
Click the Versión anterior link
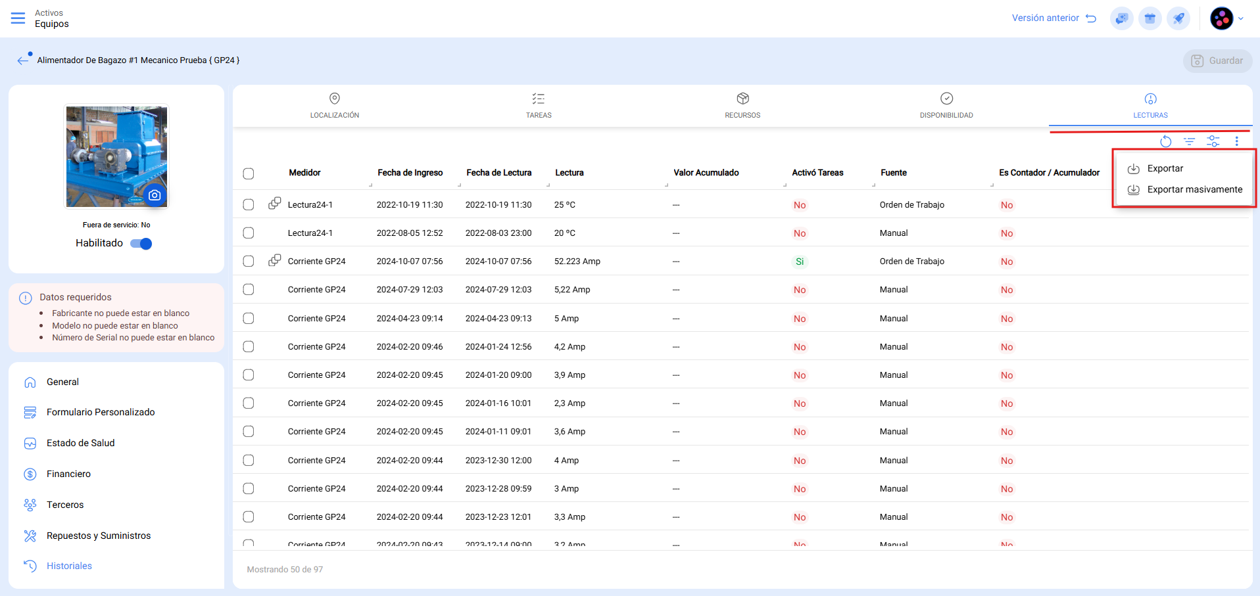(1054, 18)
